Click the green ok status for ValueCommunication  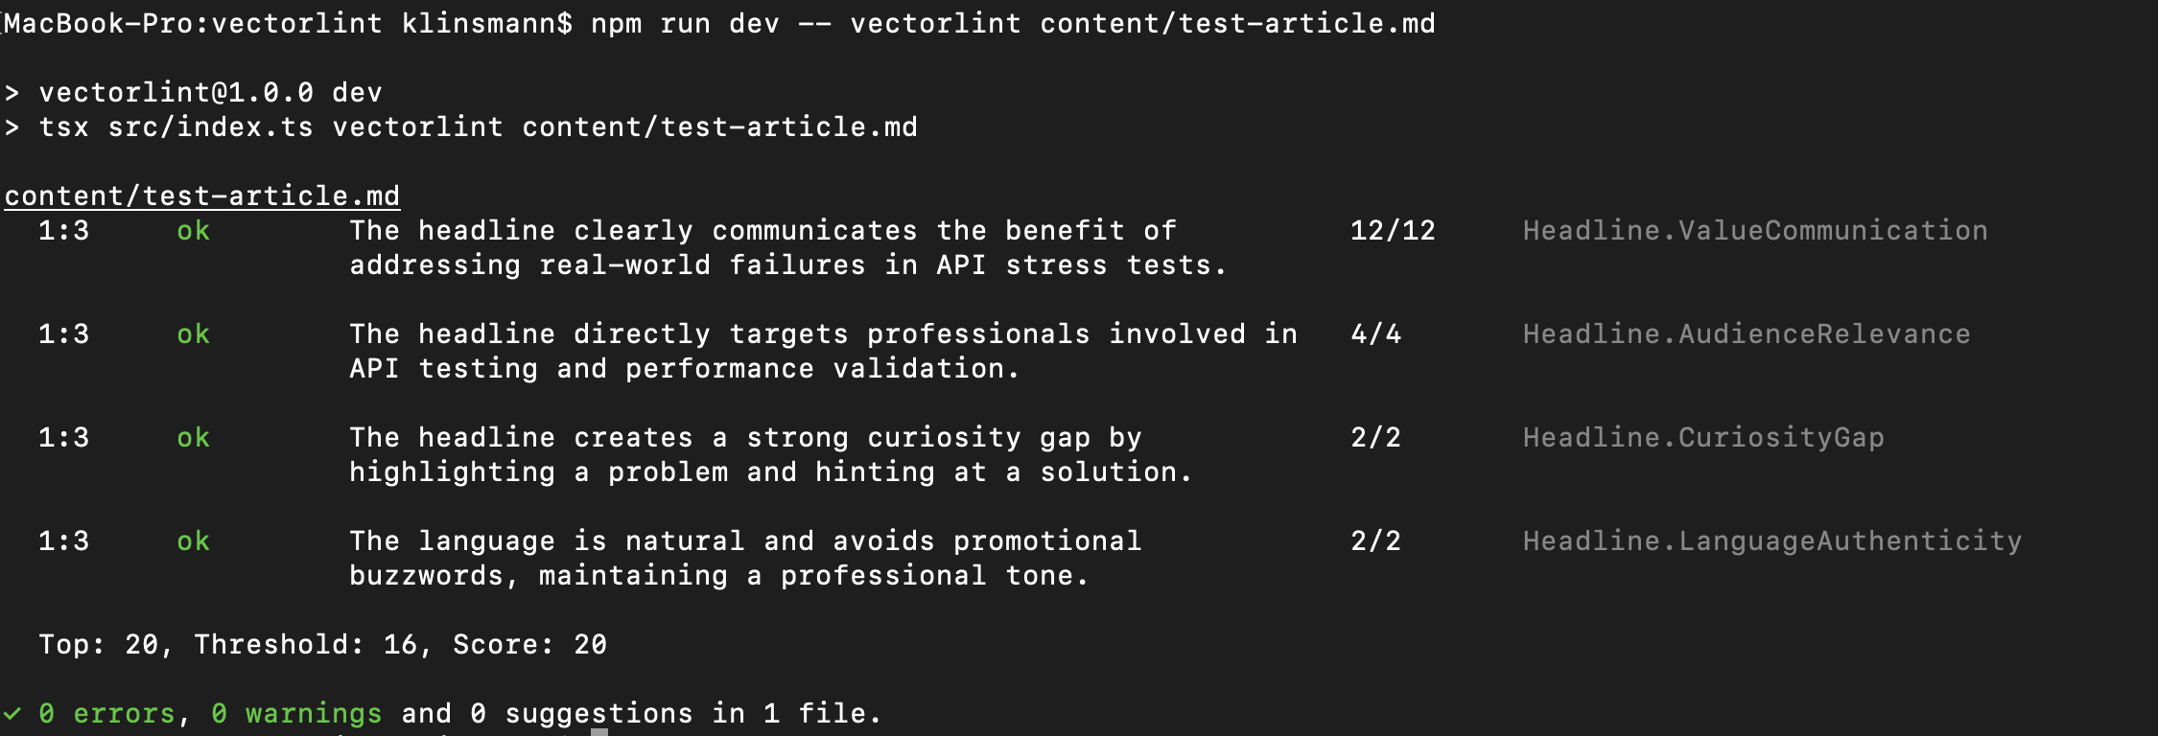(193, 231)
